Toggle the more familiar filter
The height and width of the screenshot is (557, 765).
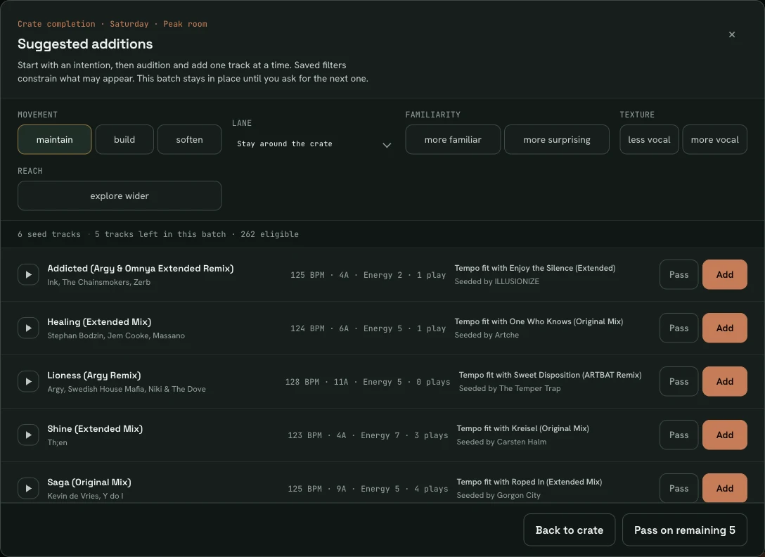(453, 140)
